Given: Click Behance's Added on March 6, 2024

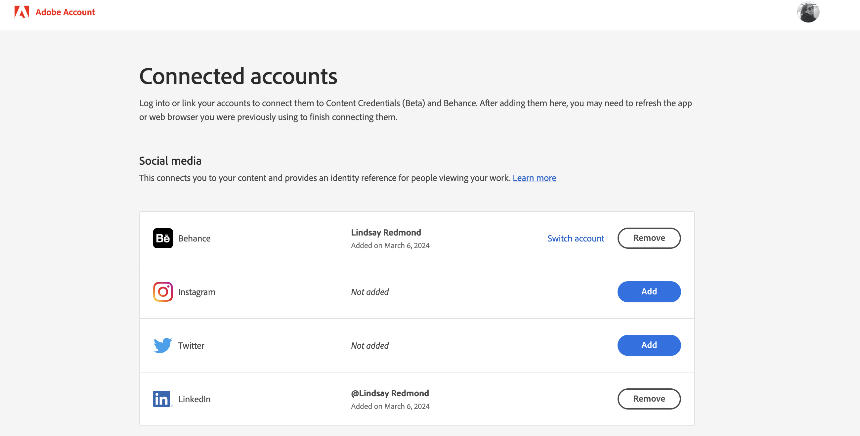Looking at the screenshot, I should pyautogui.click(x=390, y=245).
